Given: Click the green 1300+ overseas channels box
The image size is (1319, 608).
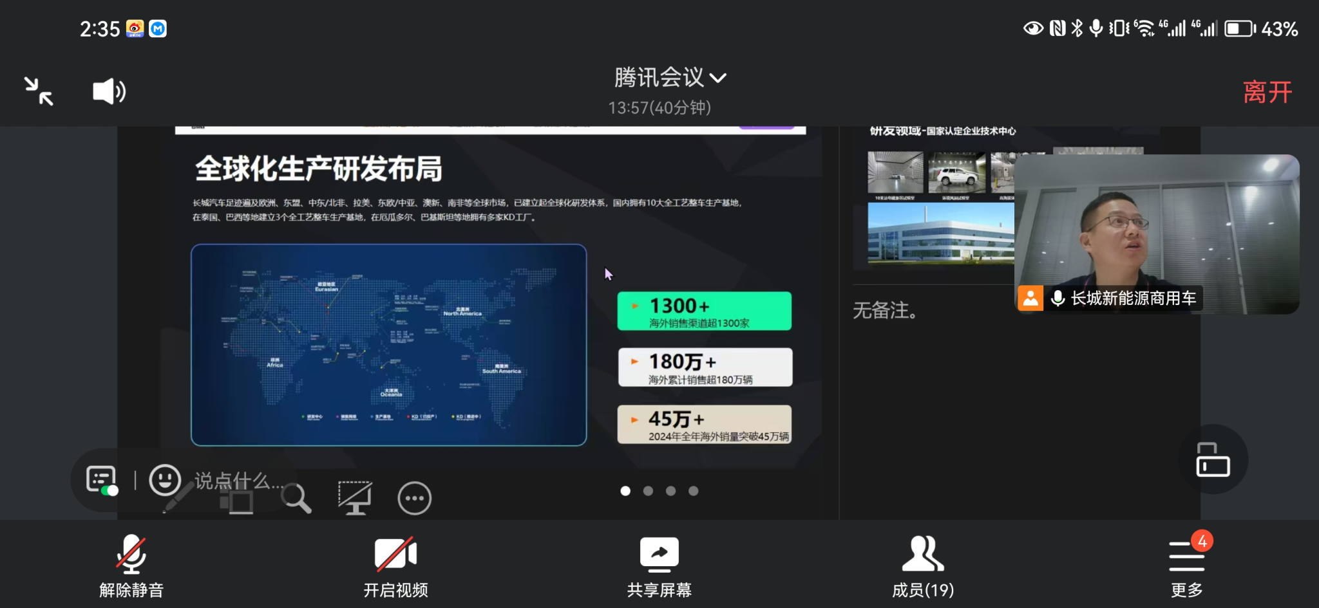Looking at the screenshot, I should pyautogui.click(x=704, y=311).
